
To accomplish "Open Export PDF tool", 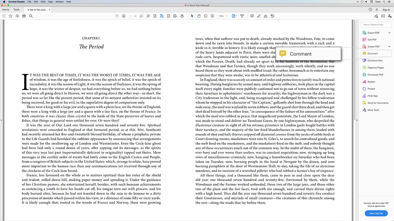I will (x=374, y=33).
